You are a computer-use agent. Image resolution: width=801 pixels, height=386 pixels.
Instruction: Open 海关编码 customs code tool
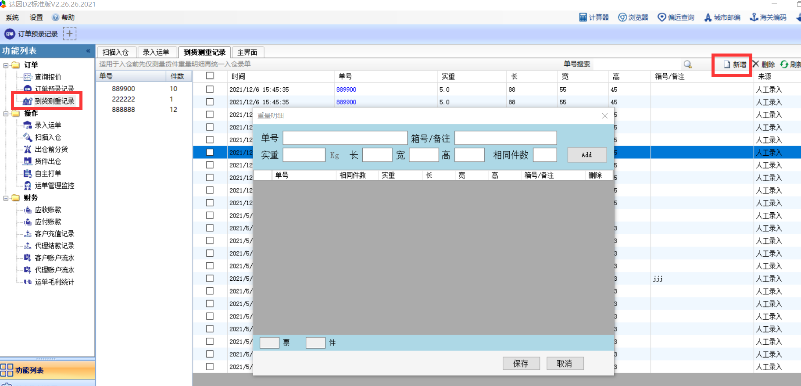coord(768,18)
